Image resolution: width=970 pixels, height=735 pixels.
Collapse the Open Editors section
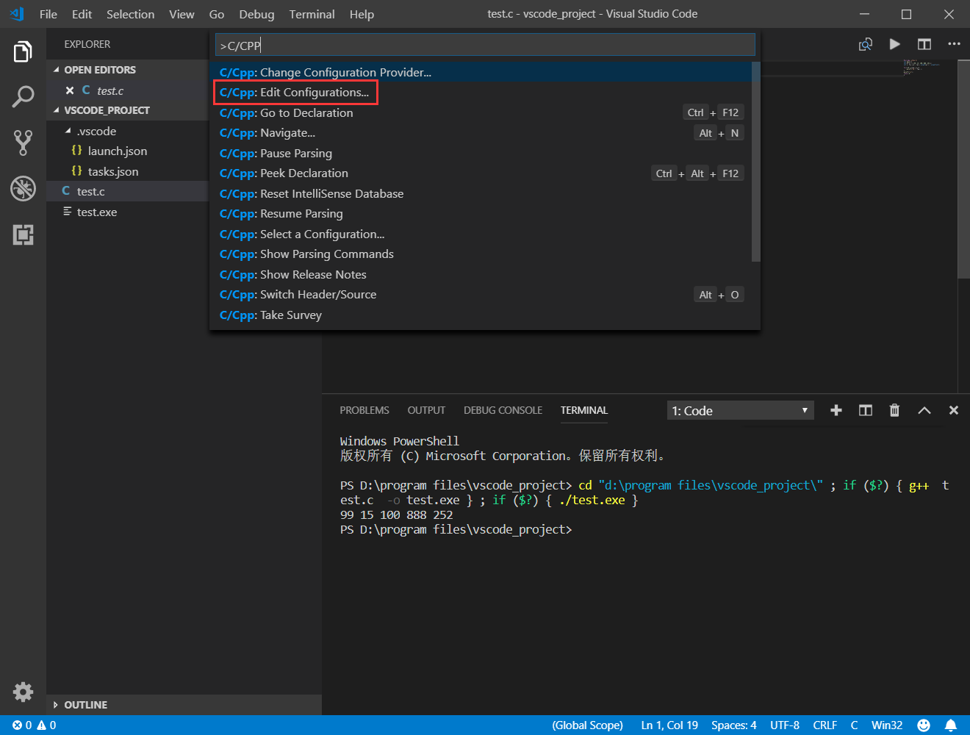click(57, 70)
